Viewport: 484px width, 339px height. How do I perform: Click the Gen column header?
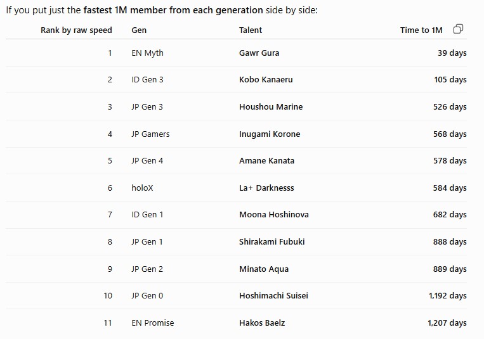tap(139, 30)
